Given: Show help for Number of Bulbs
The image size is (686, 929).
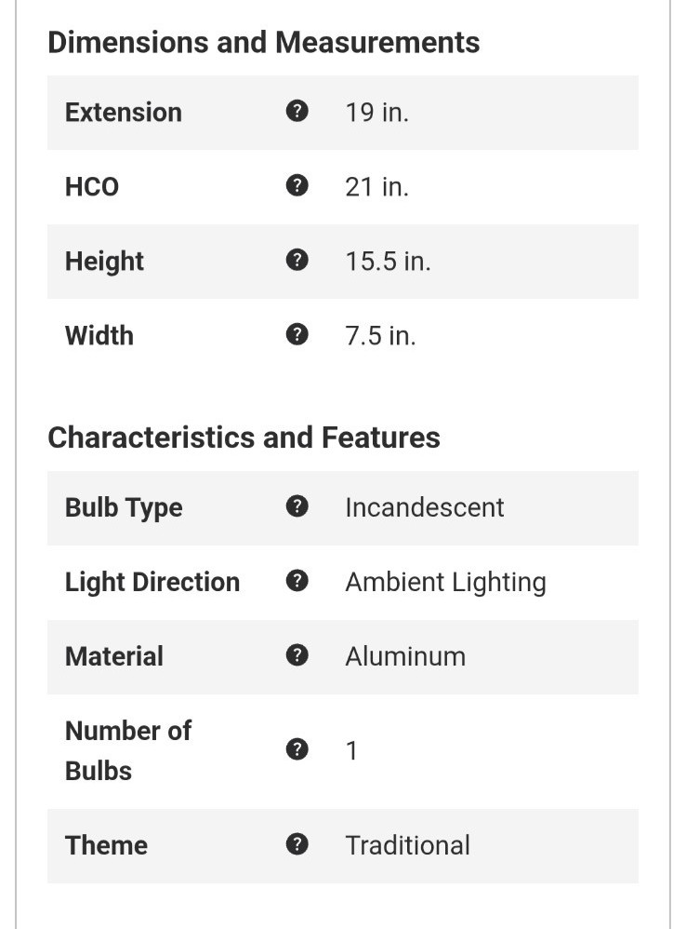Looking at the screenshot, I should (297, 750).
